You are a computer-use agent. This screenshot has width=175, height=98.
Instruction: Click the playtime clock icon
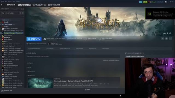pos(86,39)
